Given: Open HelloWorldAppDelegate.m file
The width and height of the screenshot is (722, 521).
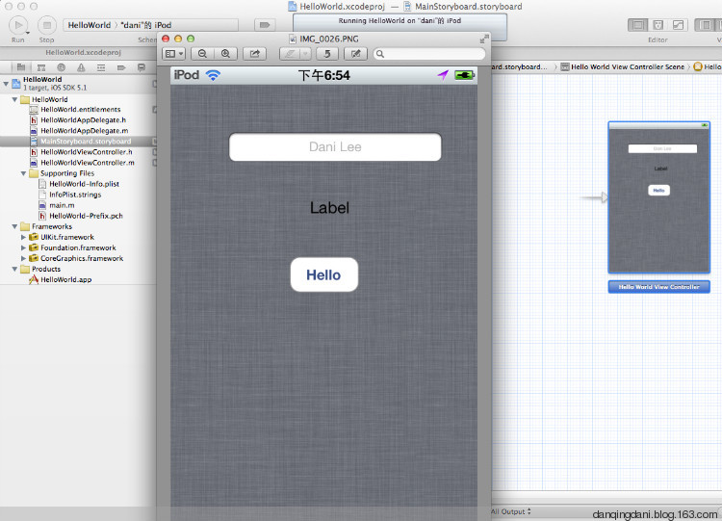Looking at the screenshot, I should click(x=85, y=131).
